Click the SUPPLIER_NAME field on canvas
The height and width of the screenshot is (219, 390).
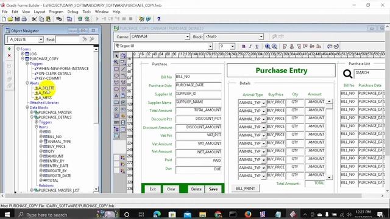(x=198, y=103)
